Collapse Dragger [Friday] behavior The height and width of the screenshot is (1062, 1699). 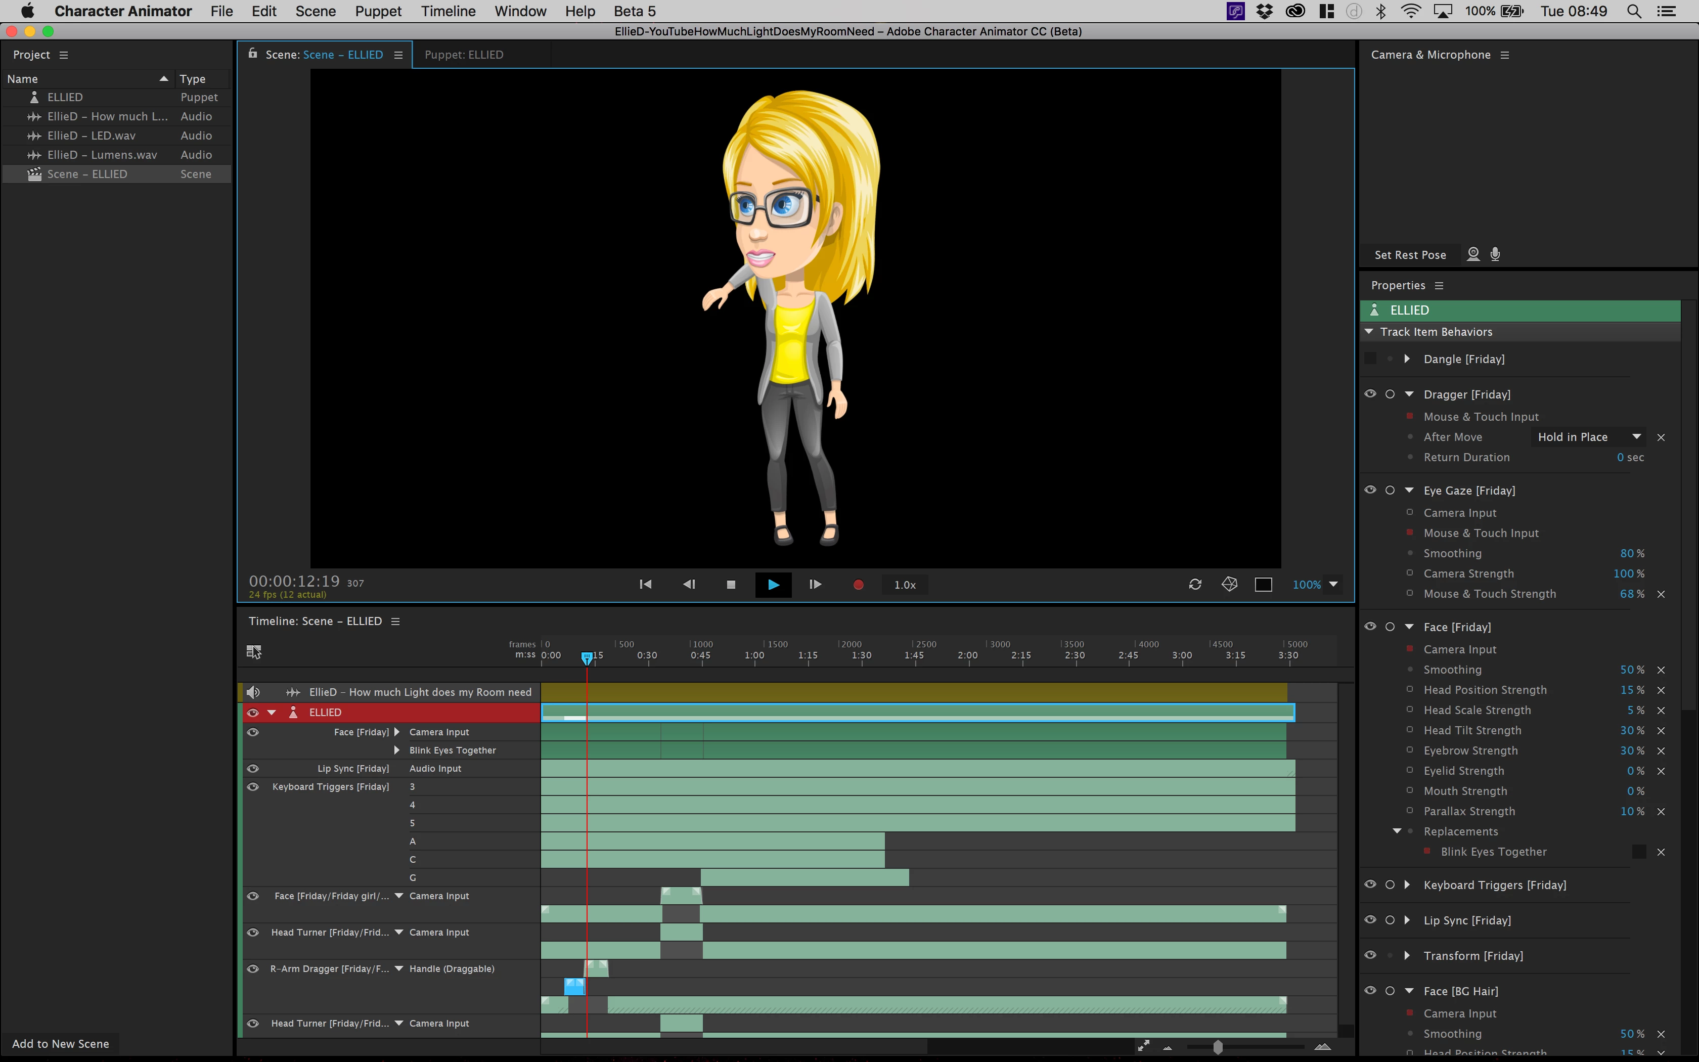[x=1409, y=394]
